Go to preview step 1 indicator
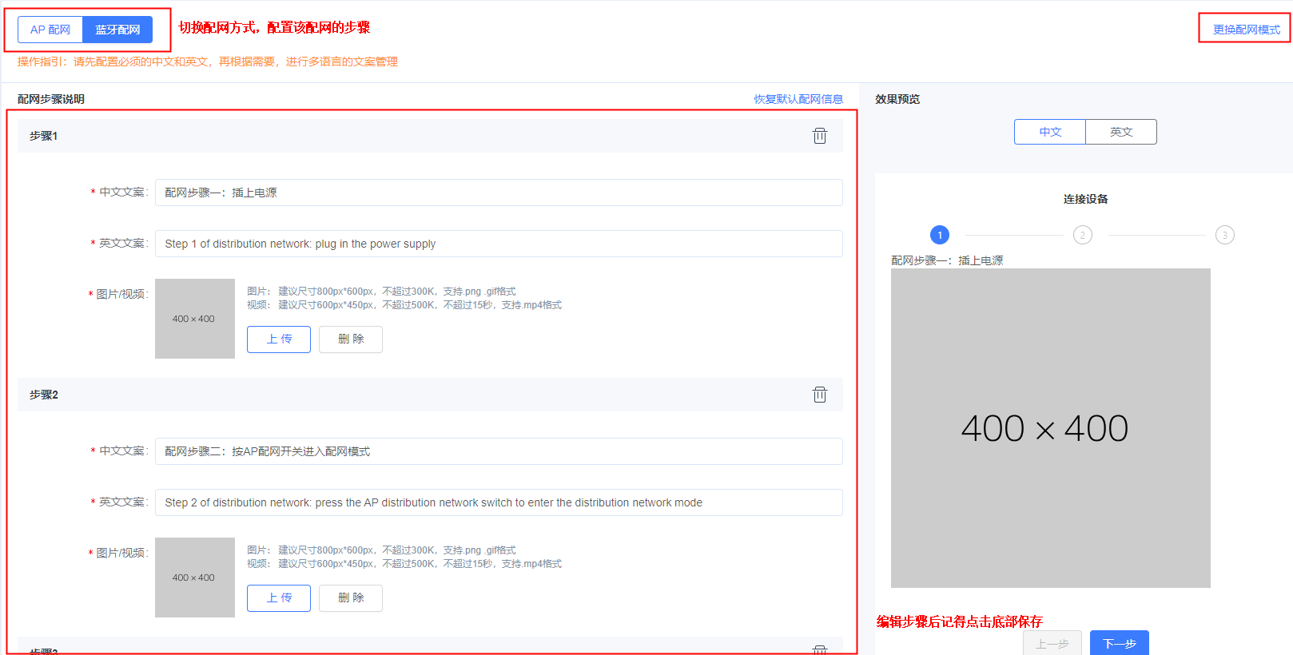 [x=940, y=235]
